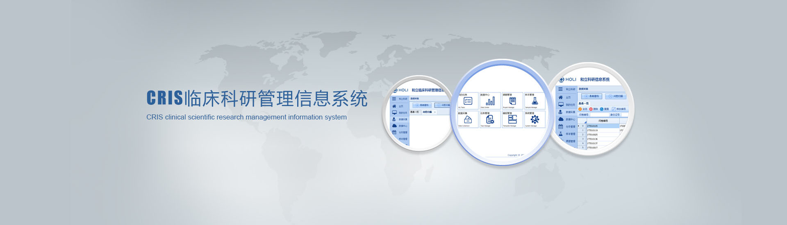
Task: Select the cloud 数据中心 item in right sidebar
Action: coord(561,119)
